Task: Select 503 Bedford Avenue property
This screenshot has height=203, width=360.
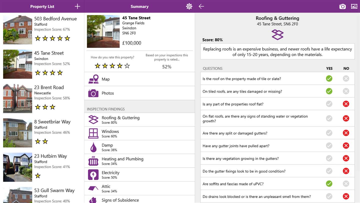Action: coord(42,30)
